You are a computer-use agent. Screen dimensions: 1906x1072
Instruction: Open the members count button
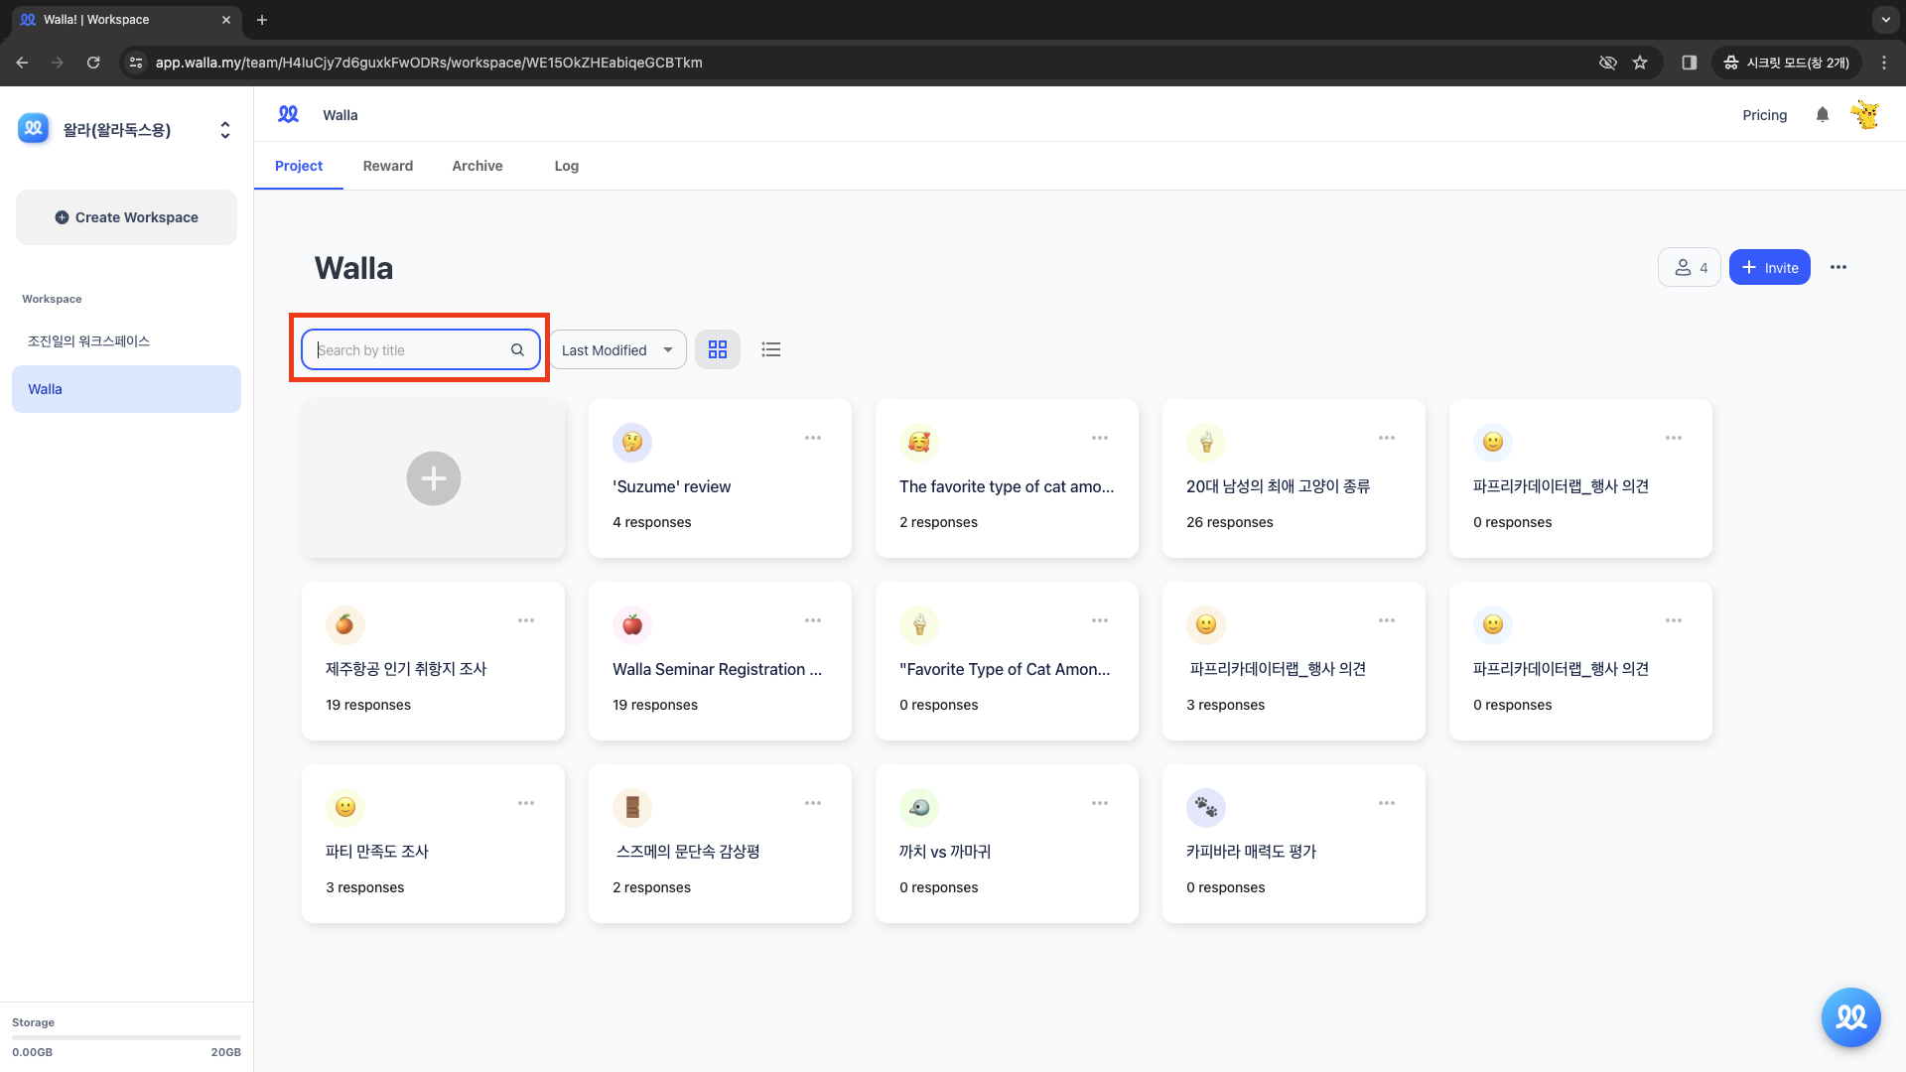coord(1689,267)
